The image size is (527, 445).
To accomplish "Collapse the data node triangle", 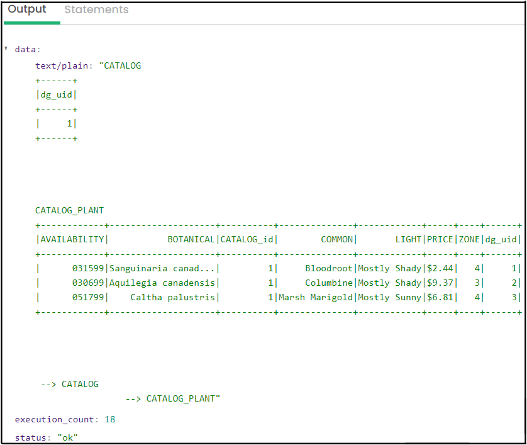I will point(6,49).
